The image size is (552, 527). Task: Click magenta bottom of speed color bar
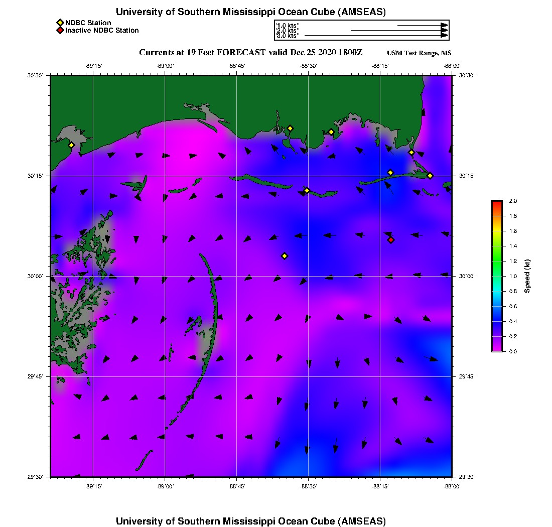click(x=496, y=348)
